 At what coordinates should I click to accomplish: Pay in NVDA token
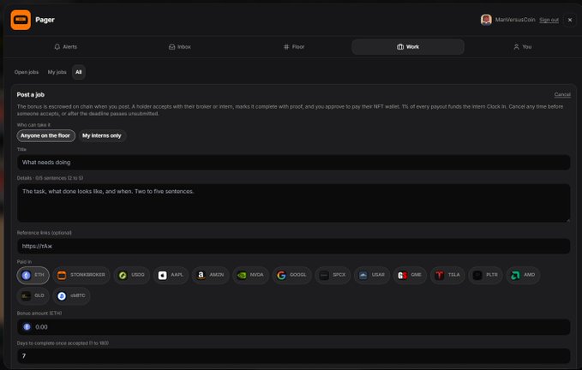point(250,275)
